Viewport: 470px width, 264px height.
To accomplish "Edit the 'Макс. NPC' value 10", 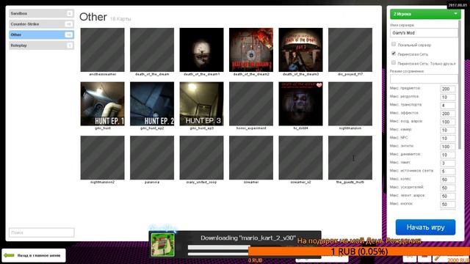I will click(x=448, y=139).
